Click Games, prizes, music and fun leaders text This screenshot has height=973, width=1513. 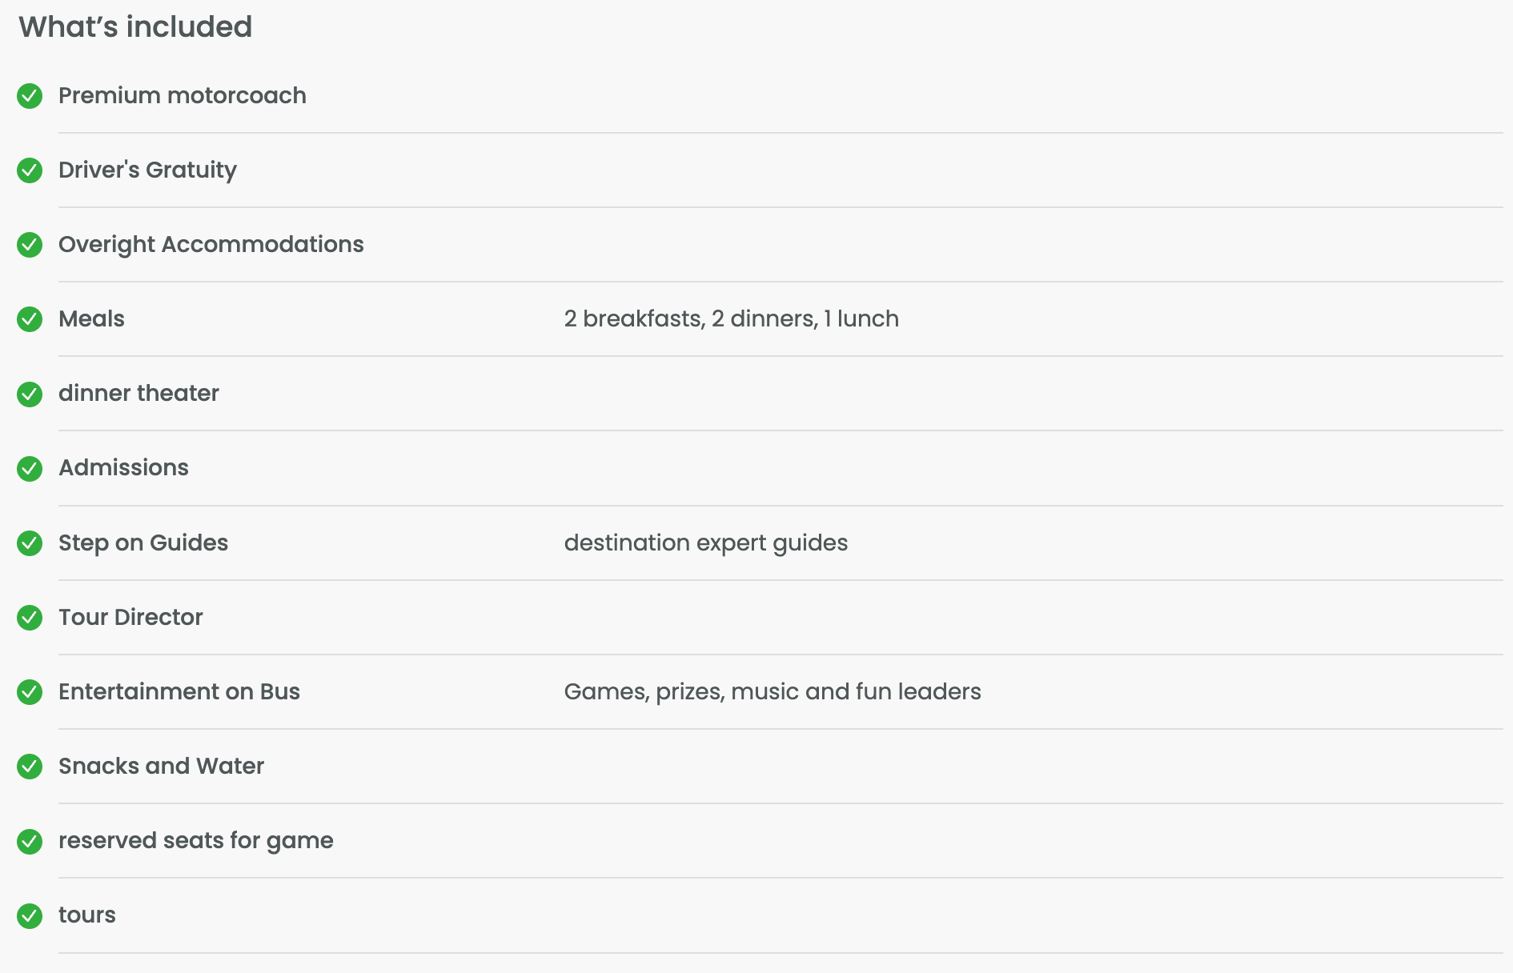(773, 691)
